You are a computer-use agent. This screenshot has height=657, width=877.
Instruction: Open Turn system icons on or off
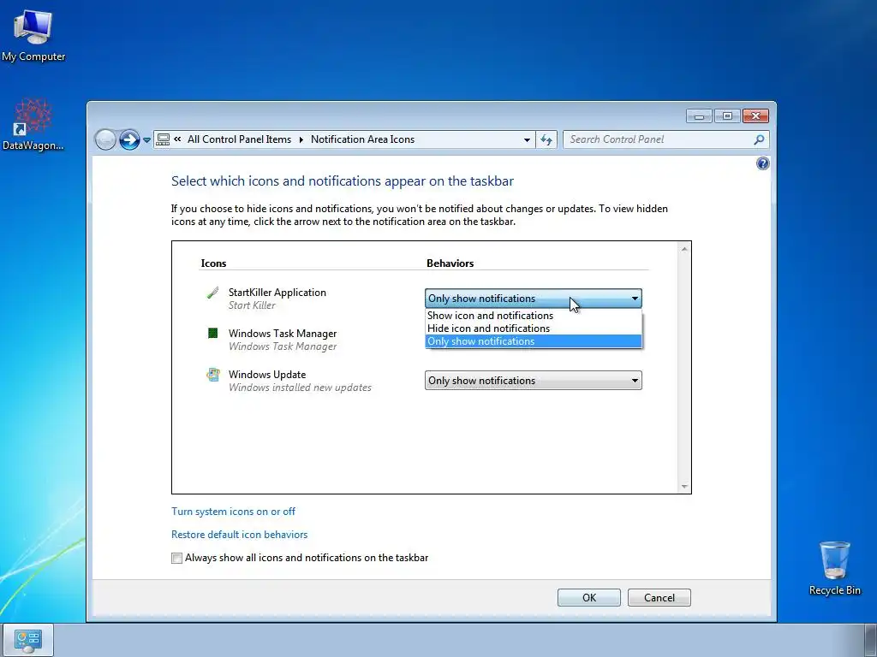233,512
